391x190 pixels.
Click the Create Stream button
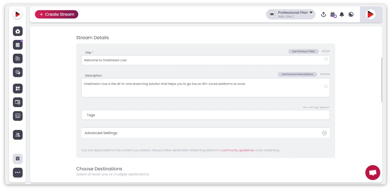pos(57,14)
